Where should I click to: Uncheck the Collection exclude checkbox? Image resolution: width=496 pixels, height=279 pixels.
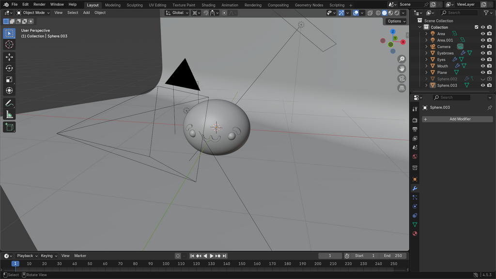point(476,27)
